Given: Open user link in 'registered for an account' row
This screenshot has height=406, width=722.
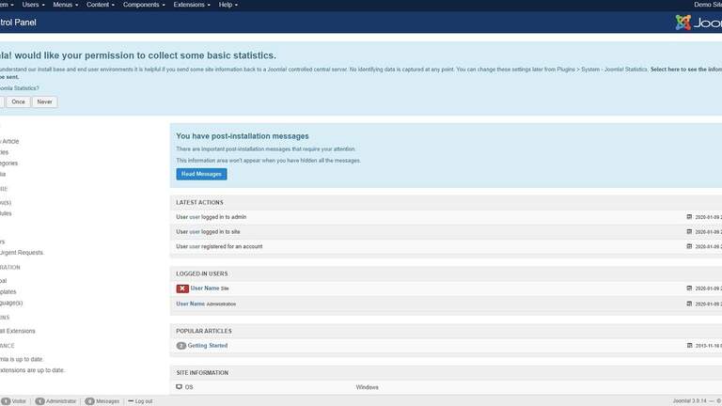Looking at the screenshot, I should click(x=195, y=246).
